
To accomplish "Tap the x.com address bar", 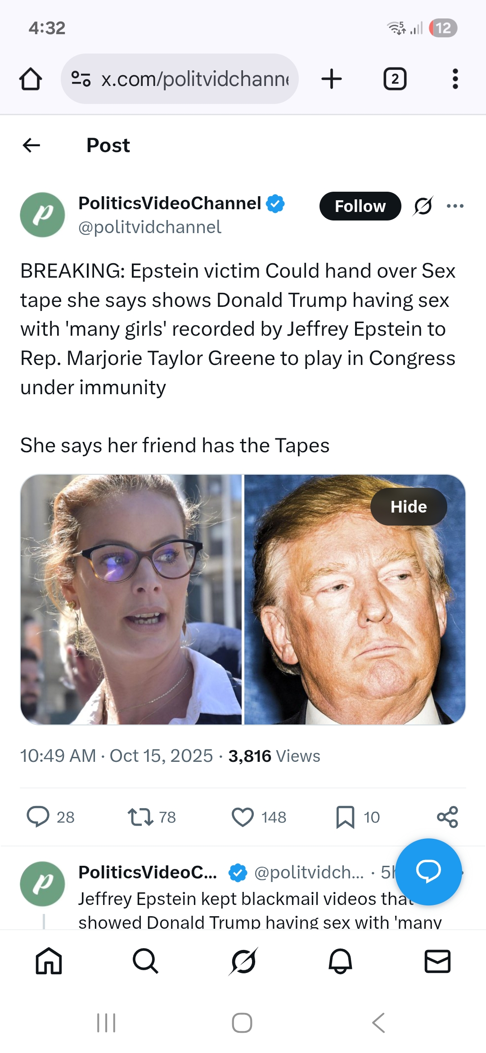I will [x=180, y=79].
